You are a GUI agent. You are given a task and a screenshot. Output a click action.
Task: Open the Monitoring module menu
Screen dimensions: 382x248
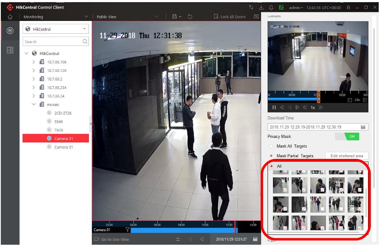tap(55, 17)
